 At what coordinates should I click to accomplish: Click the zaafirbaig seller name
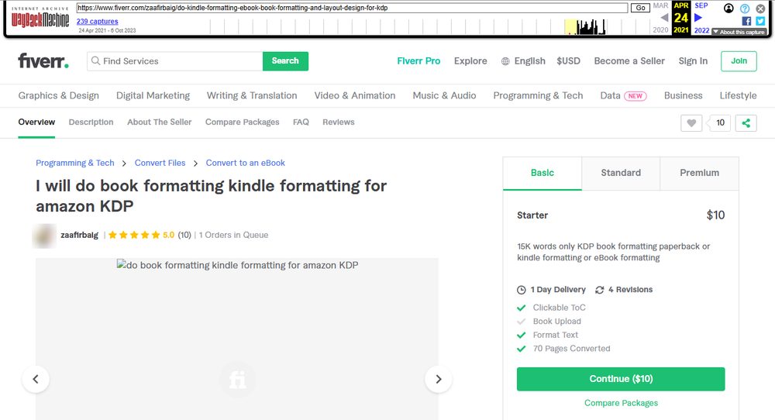pyautogui.click(x=80, y=235)
